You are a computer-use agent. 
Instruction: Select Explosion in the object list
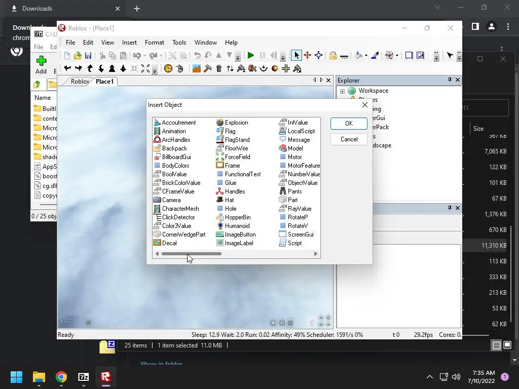[x=236, y=123]
